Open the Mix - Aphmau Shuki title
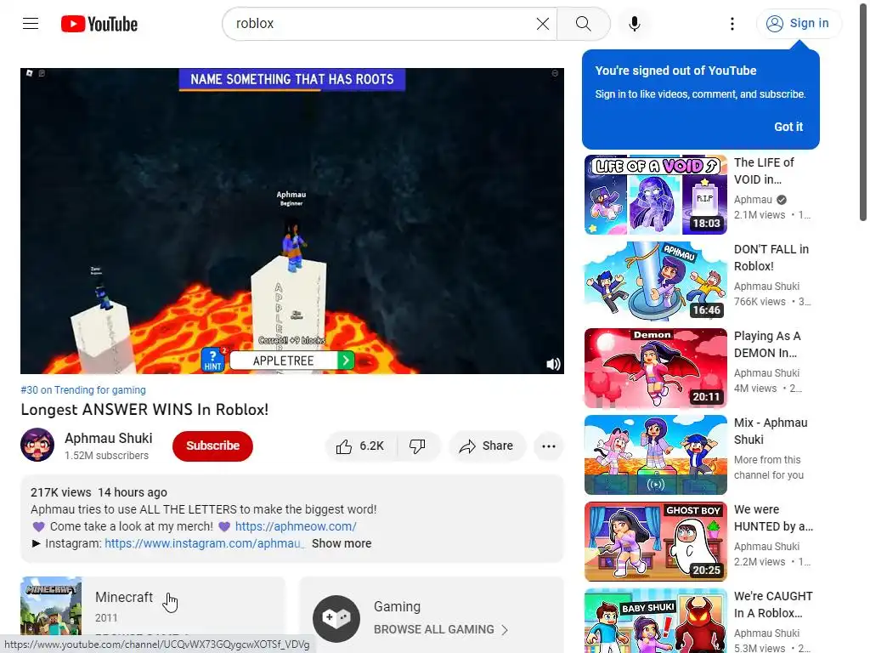The width and height of the screenshot is (870, 653). [x=771, y=431]
